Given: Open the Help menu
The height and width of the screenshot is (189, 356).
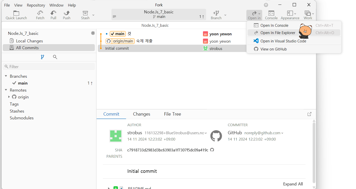Looking at the screenshot, I should (72, 5).
